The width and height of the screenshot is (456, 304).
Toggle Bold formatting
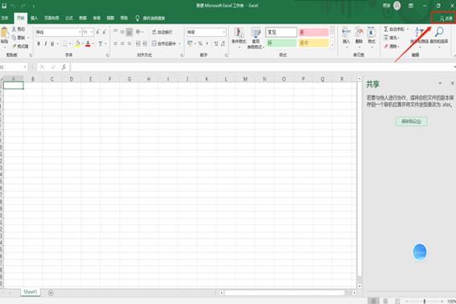pos(39,43)
